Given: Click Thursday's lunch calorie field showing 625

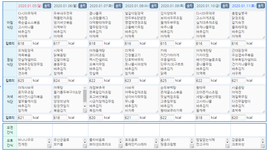Looking at the screenshot, I should click(x=167, y=81).
